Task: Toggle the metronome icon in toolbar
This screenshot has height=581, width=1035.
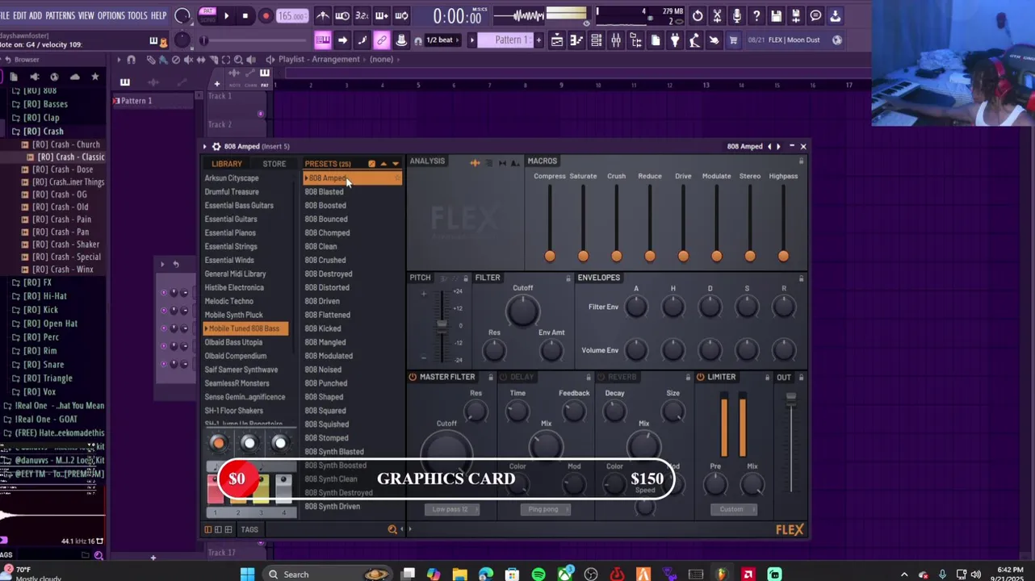Action: pos(323,15)
